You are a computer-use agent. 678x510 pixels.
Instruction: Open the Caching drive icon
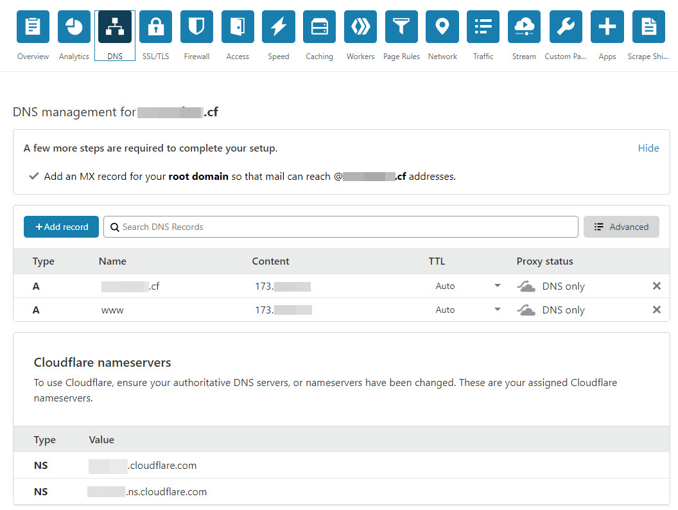click(319, 27)
